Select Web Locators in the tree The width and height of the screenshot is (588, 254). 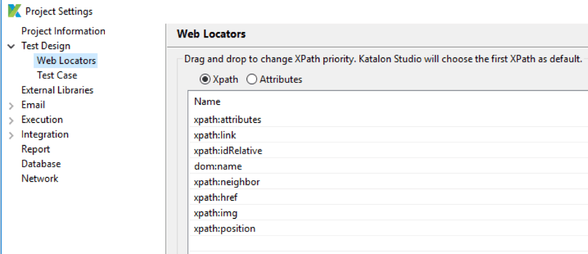[66, 60]
